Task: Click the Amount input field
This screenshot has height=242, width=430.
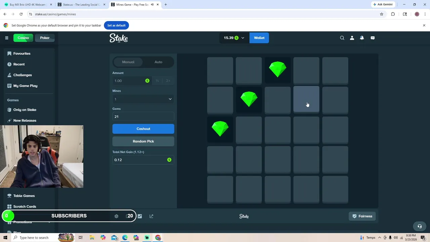Action: (x=132, y=81)
